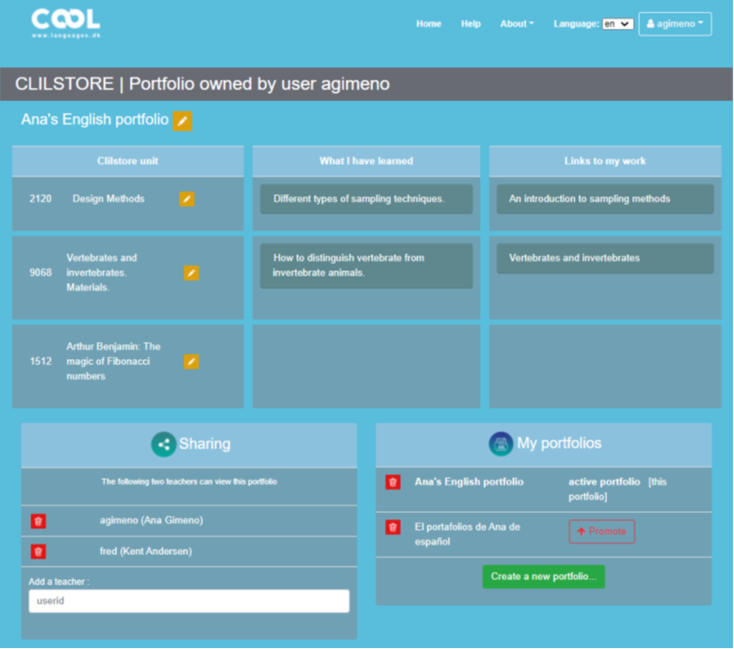
Task: Remove teacher fred with trash icon
Action: click(38, 551)
